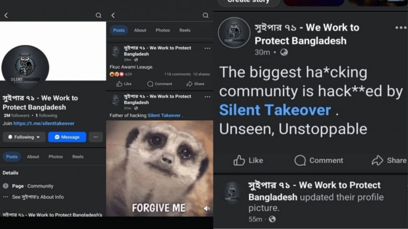Open search in the left profile panel

98,15
